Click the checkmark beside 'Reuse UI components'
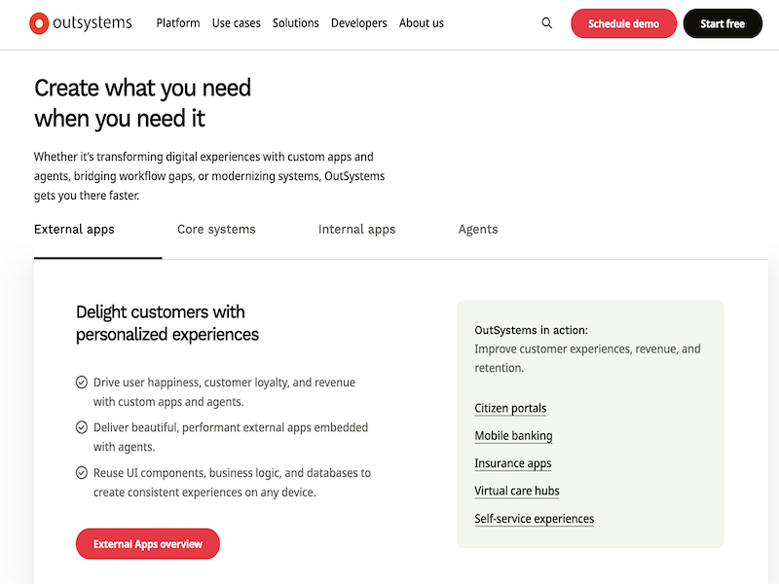This screenshot has width=779, height=584. [82, 472]
